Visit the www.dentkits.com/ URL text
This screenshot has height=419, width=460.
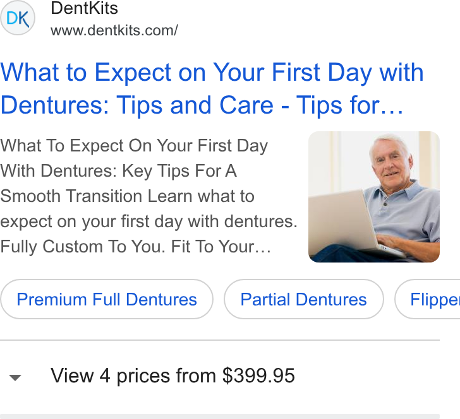click(x=114, y=30)
